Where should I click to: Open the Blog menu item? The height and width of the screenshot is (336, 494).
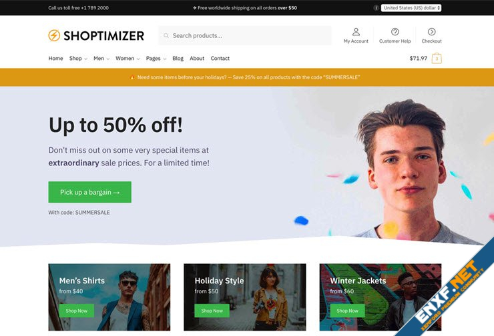click(x=178, y=59)
